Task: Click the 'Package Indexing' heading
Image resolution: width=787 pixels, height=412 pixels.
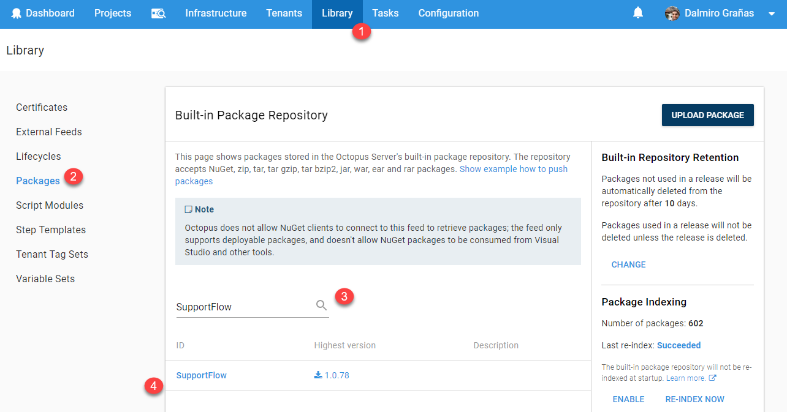Action: [x=644, y=302]
